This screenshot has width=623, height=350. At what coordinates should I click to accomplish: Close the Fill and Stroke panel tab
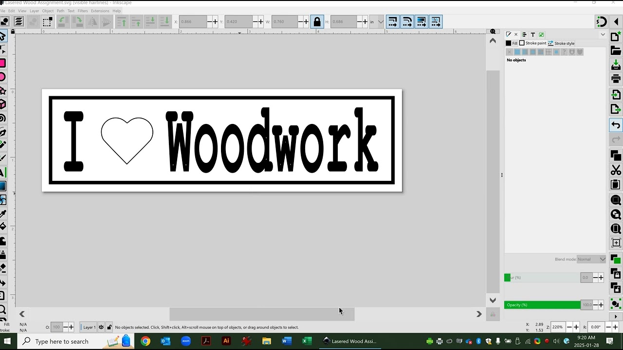pos(516,35)
